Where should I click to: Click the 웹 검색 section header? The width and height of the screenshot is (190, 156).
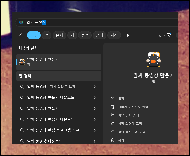click(58, 76)
